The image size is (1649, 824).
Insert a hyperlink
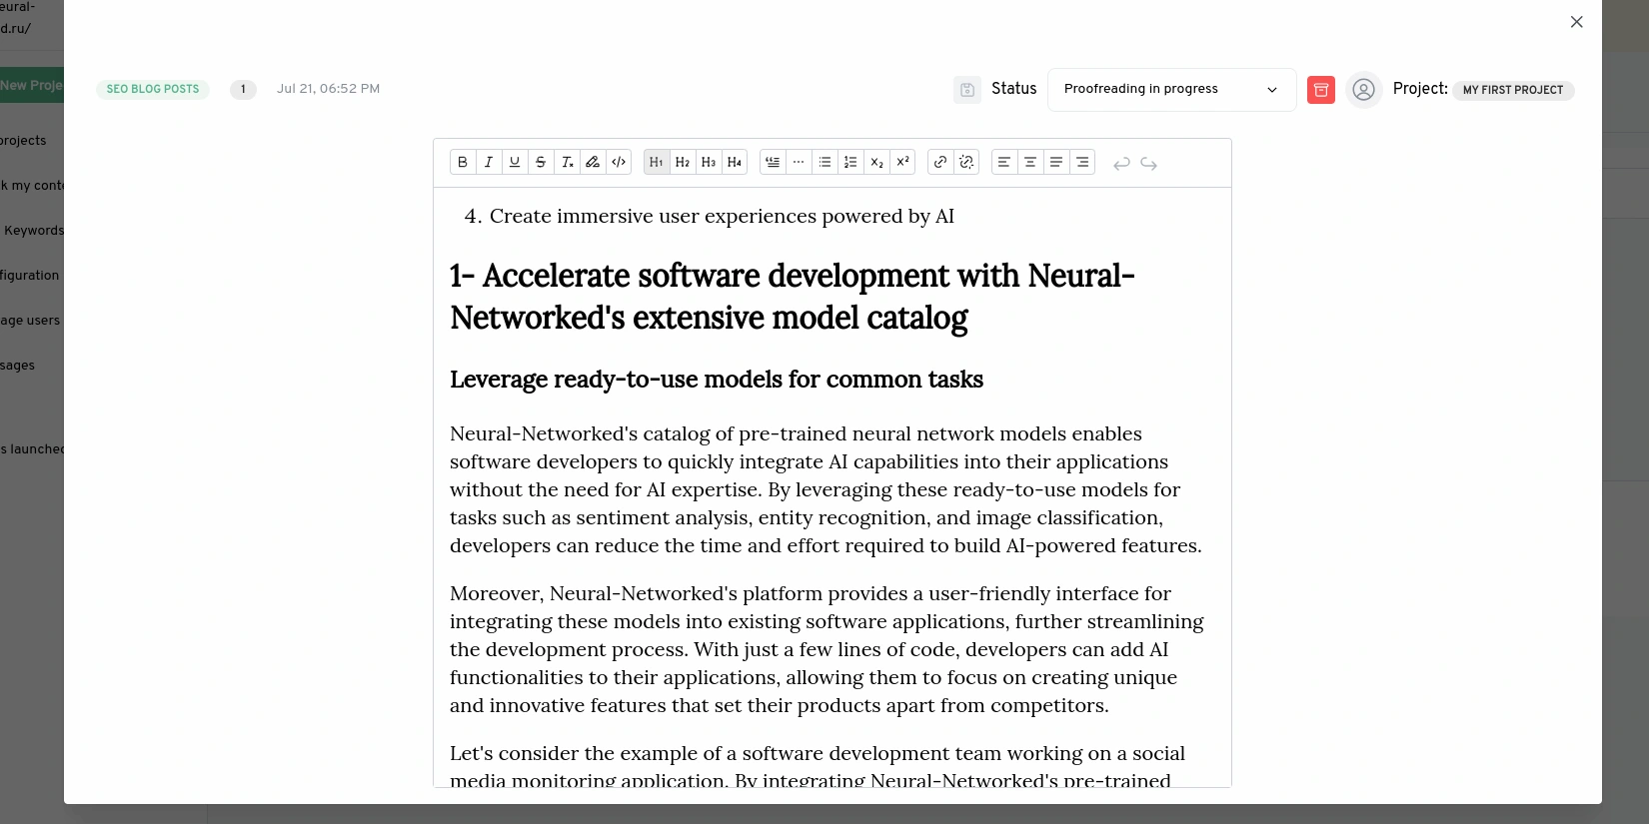tap(940, 162)
